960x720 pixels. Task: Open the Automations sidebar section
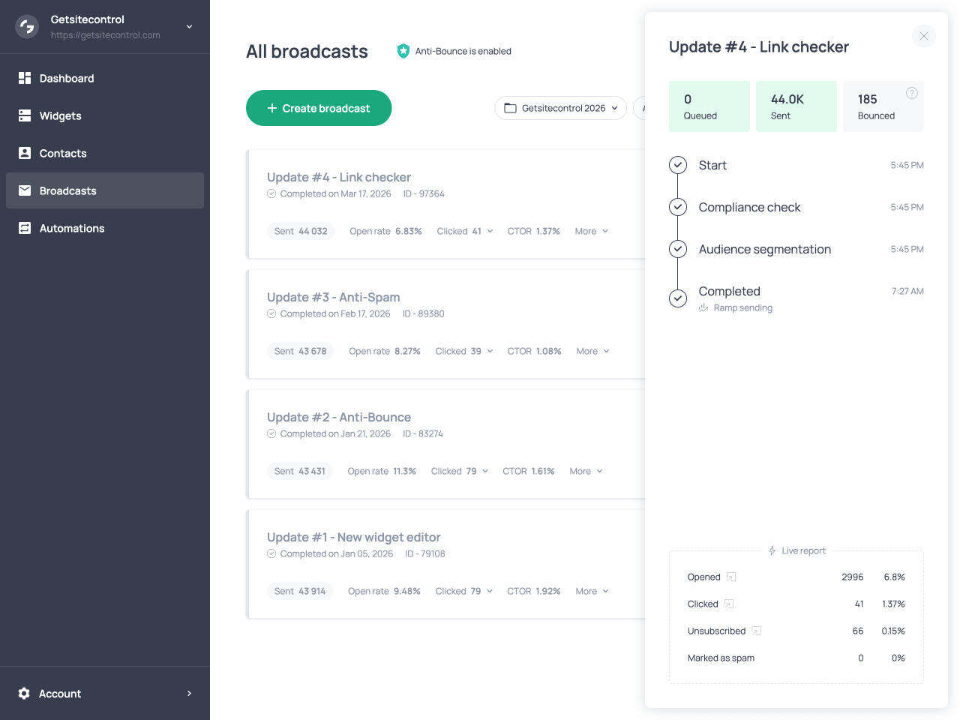[x=71, y=228]
